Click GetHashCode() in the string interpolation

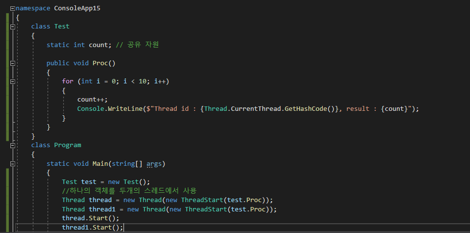(309, 109)
